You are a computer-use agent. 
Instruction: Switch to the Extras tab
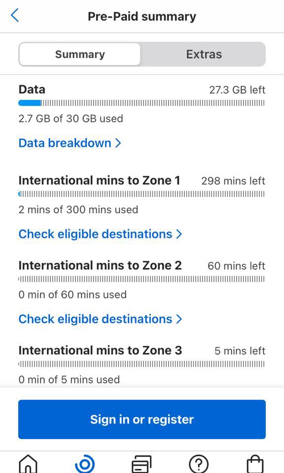tap(204, 54)
